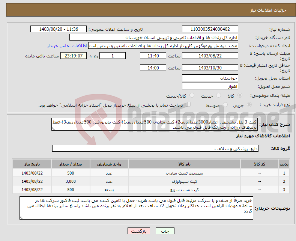Click the price validity date 1403/10/30 field
Screen dimensions: 296x241
(x=210, y=68)
